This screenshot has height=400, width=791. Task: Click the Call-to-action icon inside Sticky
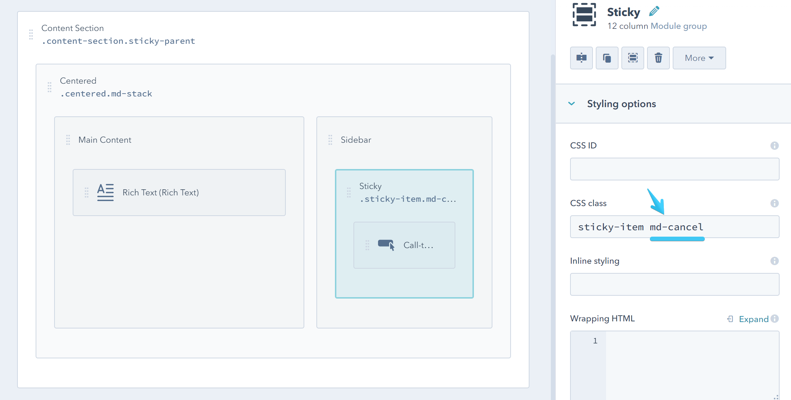coord(386,244)
